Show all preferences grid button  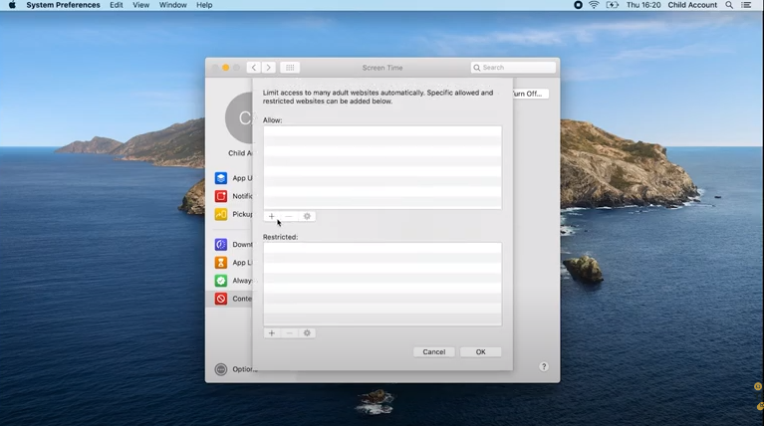click(290, 68)
